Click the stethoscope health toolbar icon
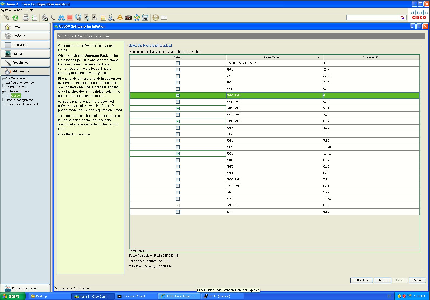Viewport: 430px width, 300px height. (x=112, y=18)
